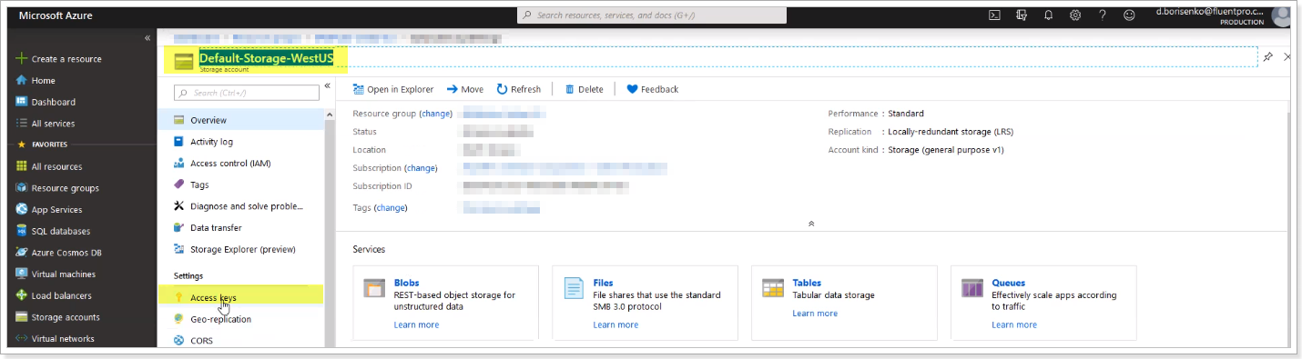Open the Queues service tile
The height and width of the screenshot is (359, 1302).
[1043, 303]
